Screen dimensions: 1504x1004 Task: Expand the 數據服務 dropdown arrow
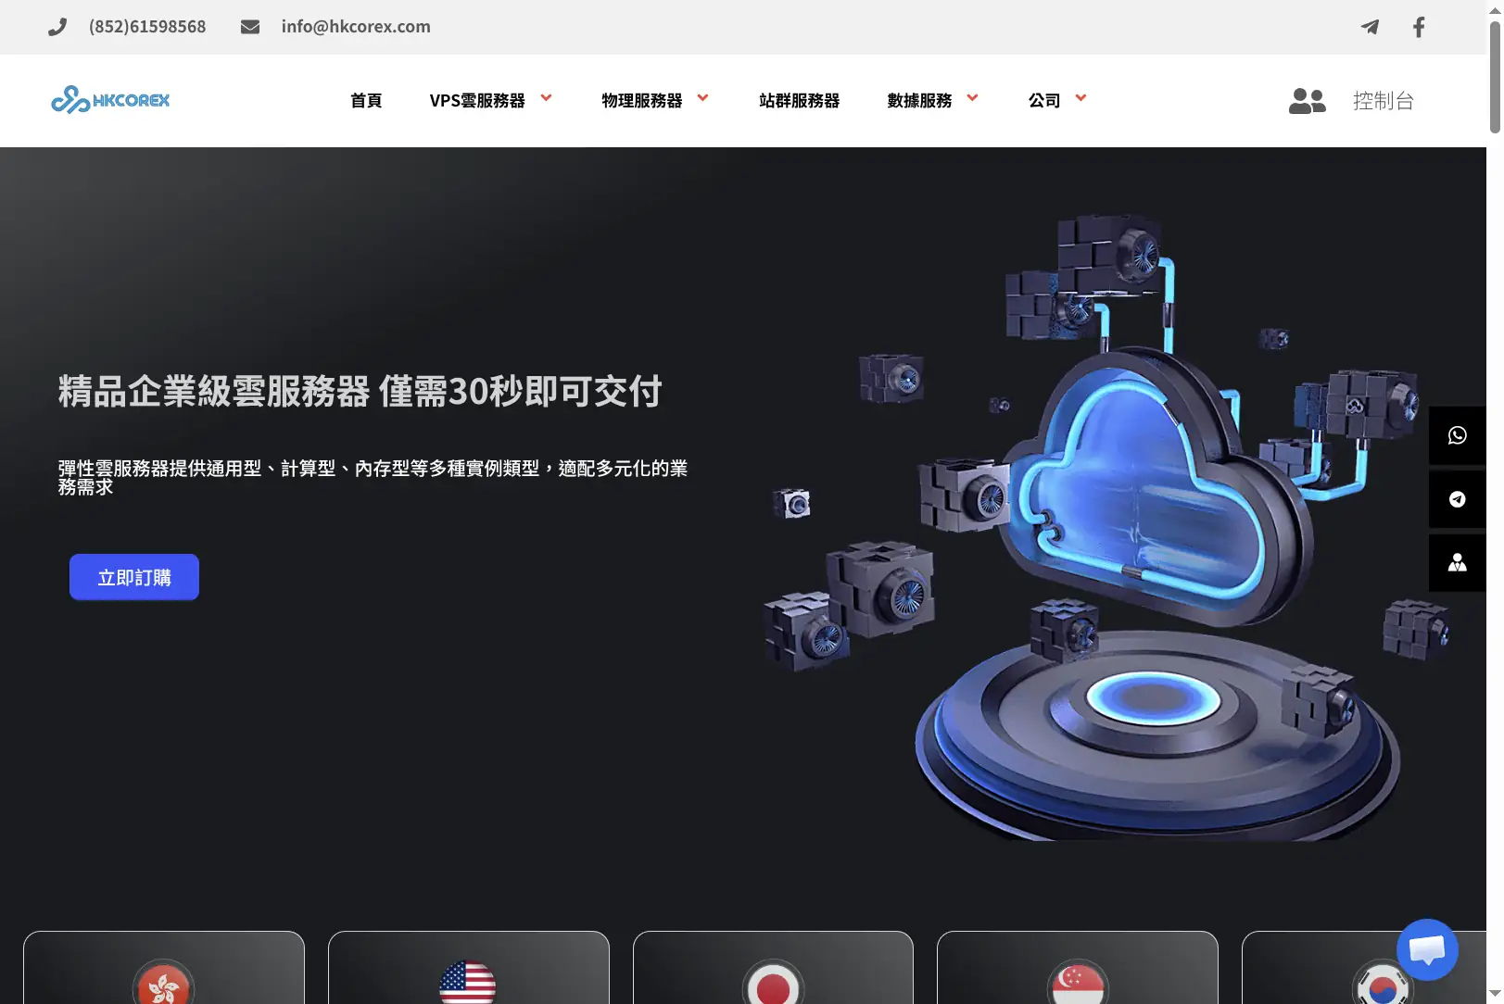click(x=973, y=97)
